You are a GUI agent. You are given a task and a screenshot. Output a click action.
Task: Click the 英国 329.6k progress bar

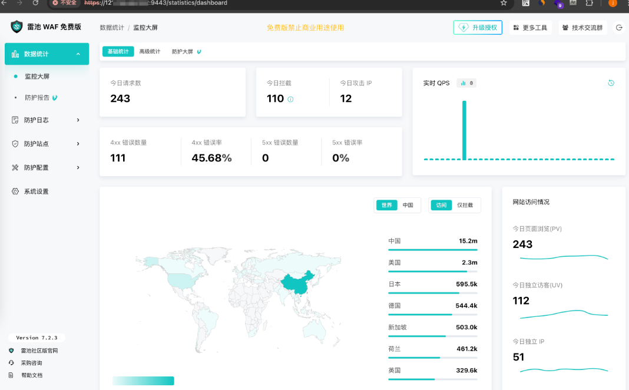click(x=433, y=379)
